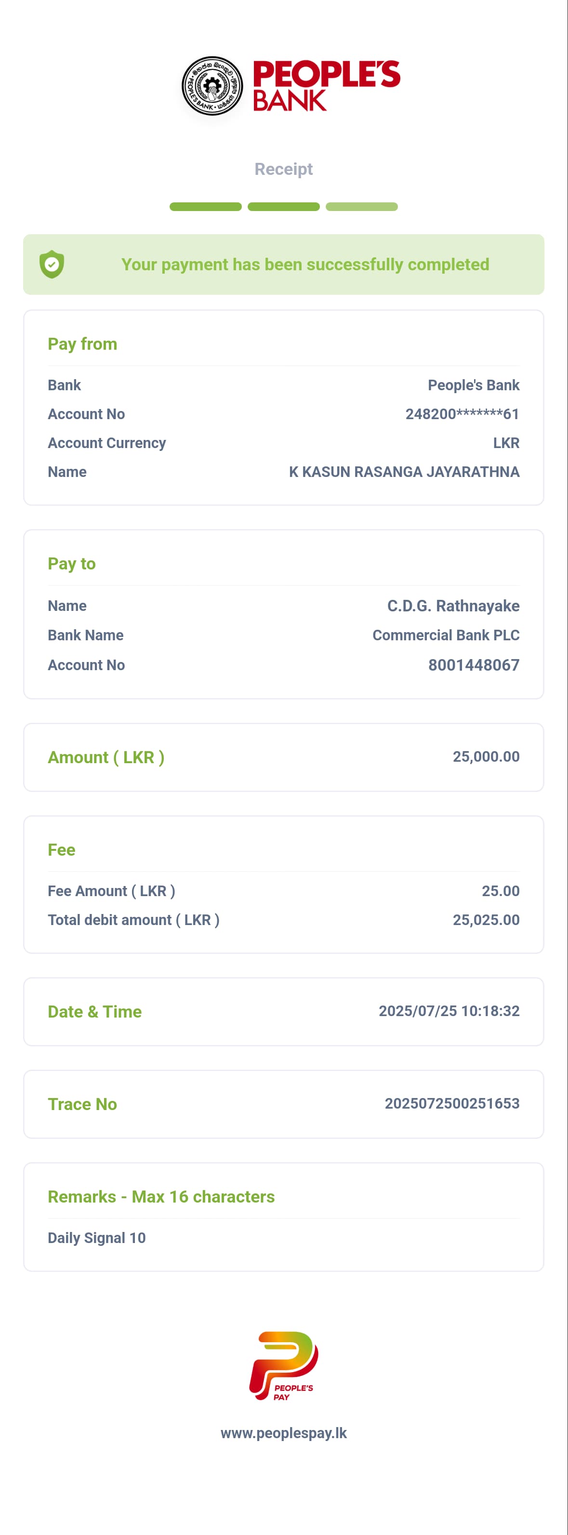The image size is (568, 1535).
Task: Click the Commercial Bank PLC bank name
Action: pyautogui.click(x=446, y=635)
